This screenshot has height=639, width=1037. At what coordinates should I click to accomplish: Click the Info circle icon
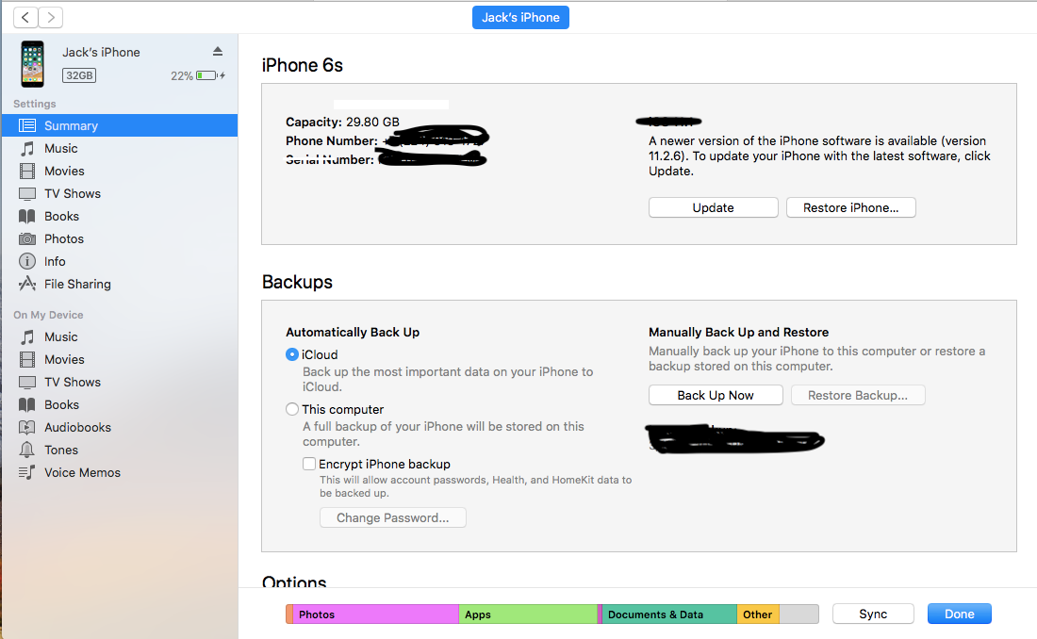click(27, 261)
